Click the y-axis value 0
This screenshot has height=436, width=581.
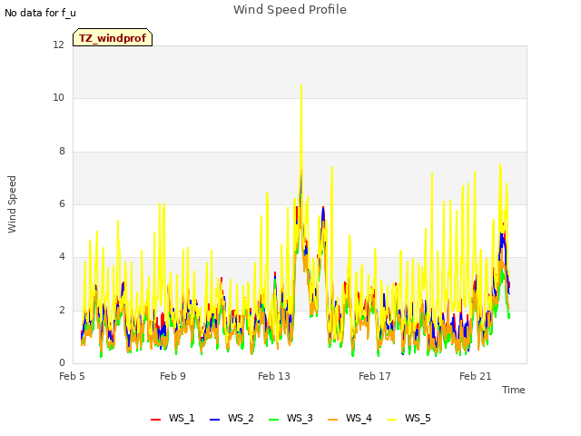[62, 362]
